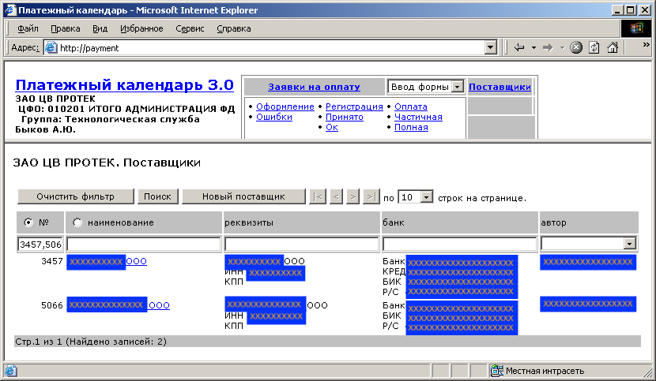Open the Forward history dropdown arrow

562,48
